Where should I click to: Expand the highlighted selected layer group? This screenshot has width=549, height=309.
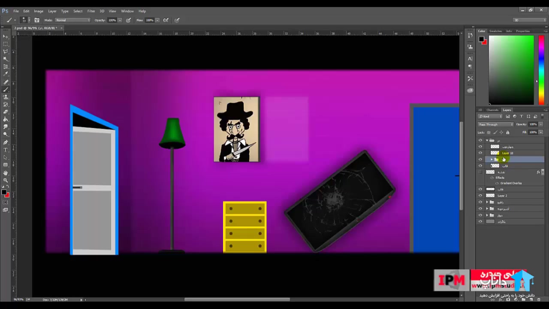(492, 159)
